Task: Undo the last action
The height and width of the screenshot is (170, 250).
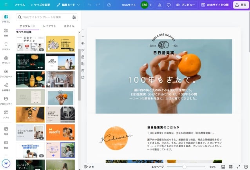Action: [x=89, y=5]
